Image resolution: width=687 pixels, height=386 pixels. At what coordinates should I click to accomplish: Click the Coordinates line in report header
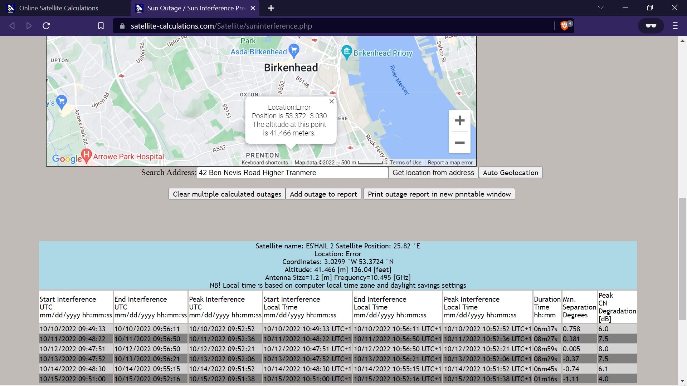[x=338, y=262]
